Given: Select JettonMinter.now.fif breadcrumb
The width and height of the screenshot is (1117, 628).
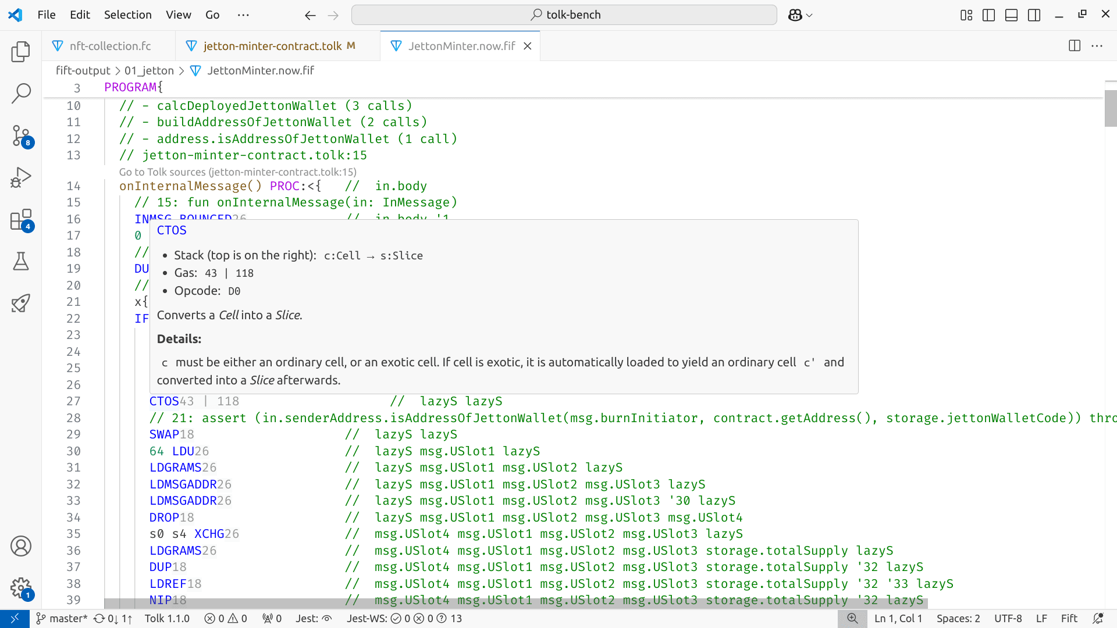Looking at the screenshot, I should click(x=260, y=70).
